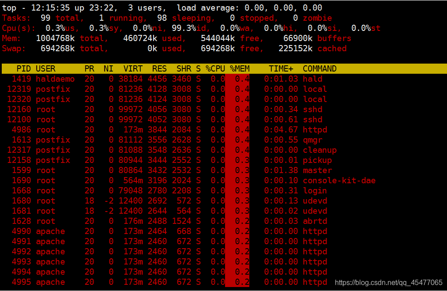This screenshot has height=291, width=447.
Task: Click the console-kit-dae command name
Action: 339,181
